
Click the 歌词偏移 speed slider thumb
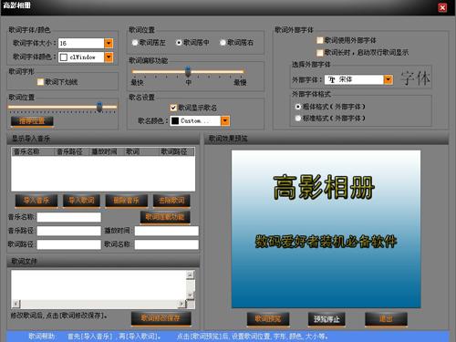click(188, 71)
